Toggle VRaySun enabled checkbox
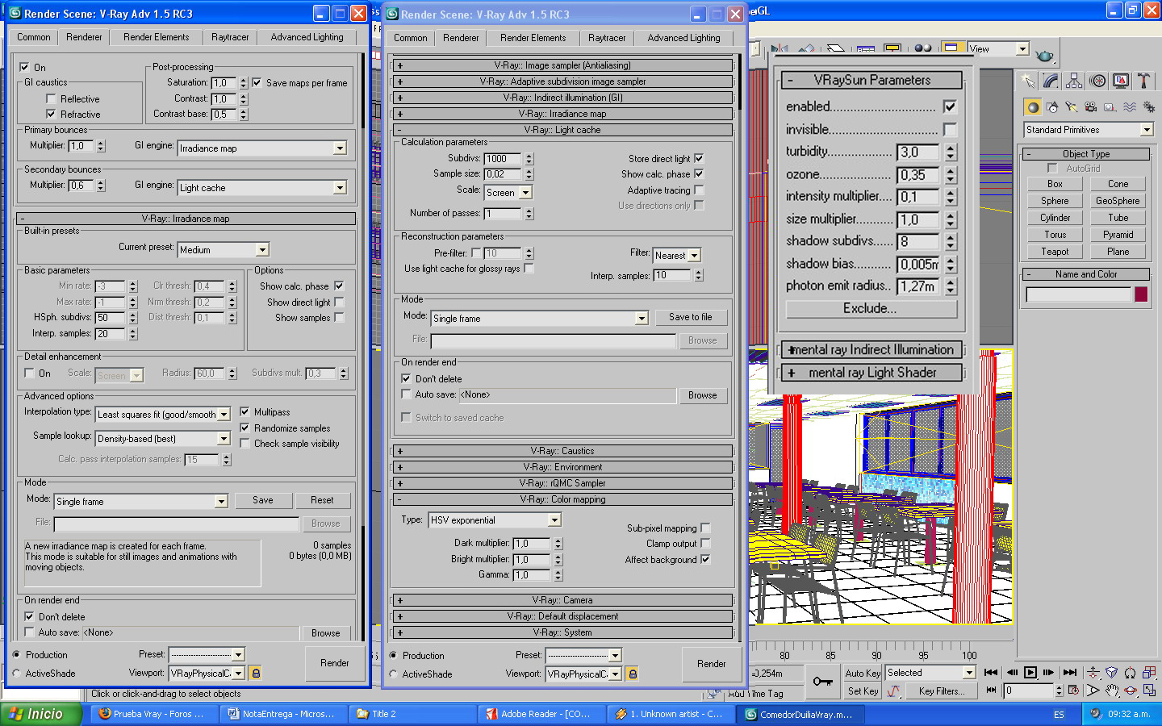The width and height of the screenshot is (1162, 726). (x=950, y=106)
